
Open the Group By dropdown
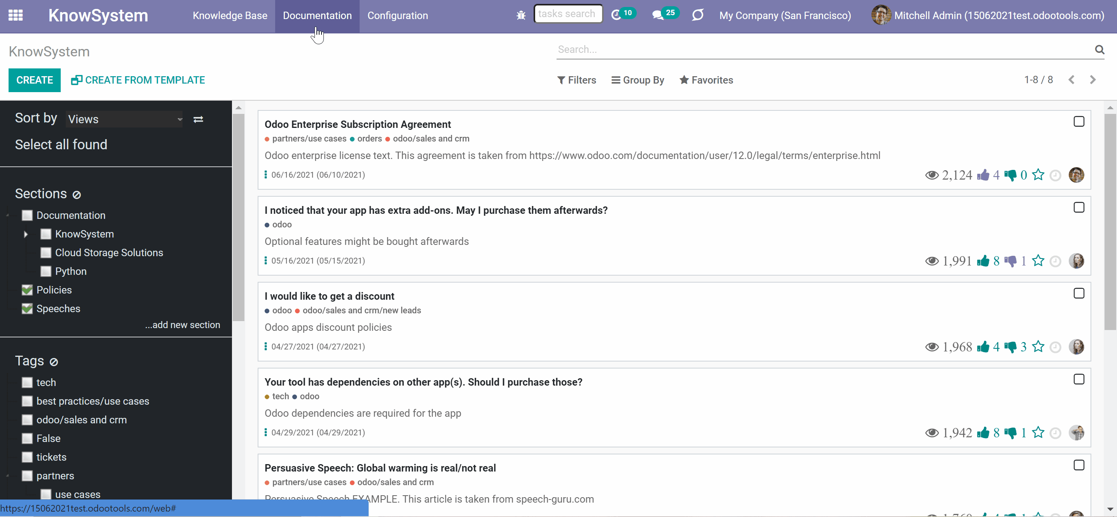[x=638, y=80]
